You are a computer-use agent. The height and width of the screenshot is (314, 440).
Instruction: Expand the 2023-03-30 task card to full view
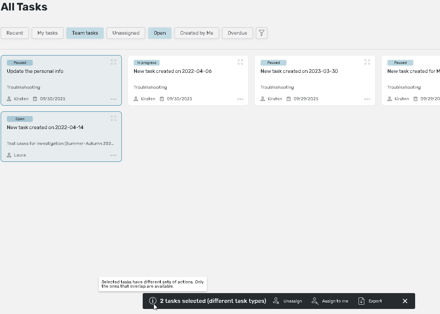[367, 62]
